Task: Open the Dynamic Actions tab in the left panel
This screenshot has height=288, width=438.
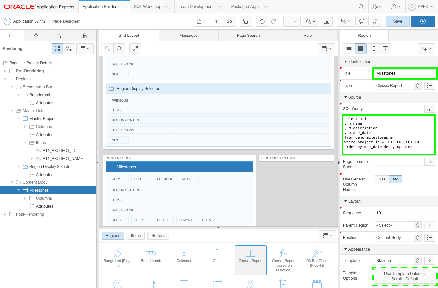Action: 36,35
